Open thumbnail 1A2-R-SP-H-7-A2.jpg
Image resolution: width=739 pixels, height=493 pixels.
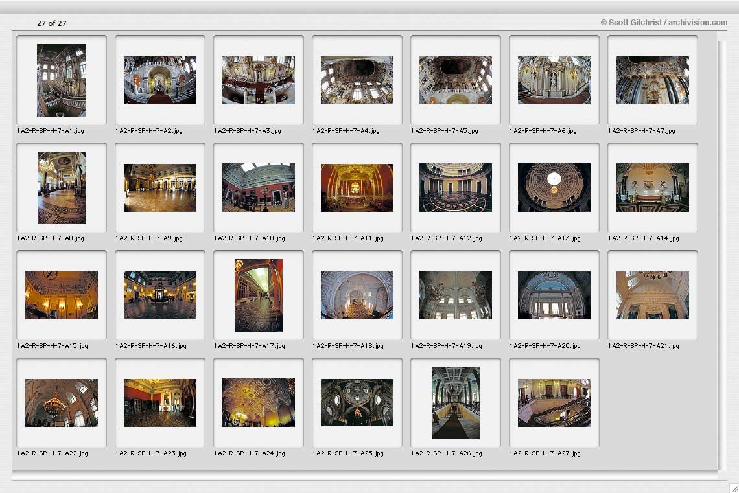click(x=159, y=80)
